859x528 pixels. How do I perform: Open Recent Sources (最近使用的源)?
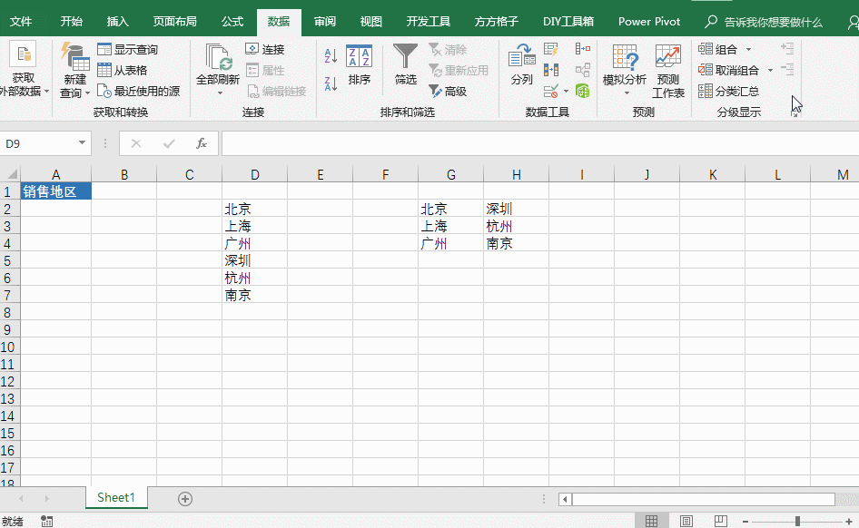tap(139, 91)
